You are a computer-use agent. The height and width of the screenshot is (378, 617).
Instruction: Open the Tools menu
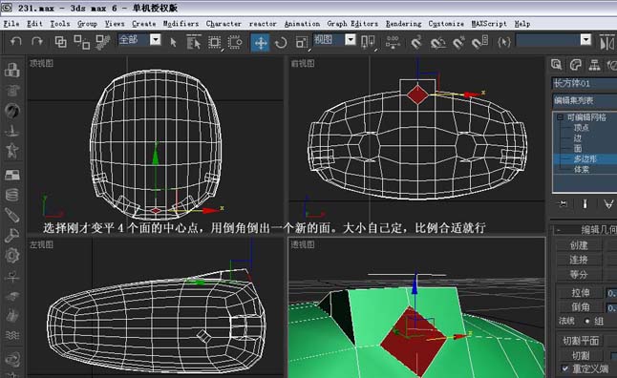coord(60,24)
